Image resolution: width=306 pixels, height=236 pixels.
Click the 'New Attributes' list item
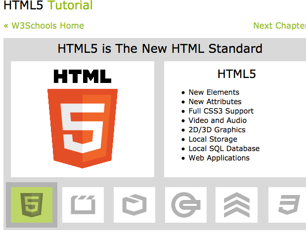tap(215, 102)
